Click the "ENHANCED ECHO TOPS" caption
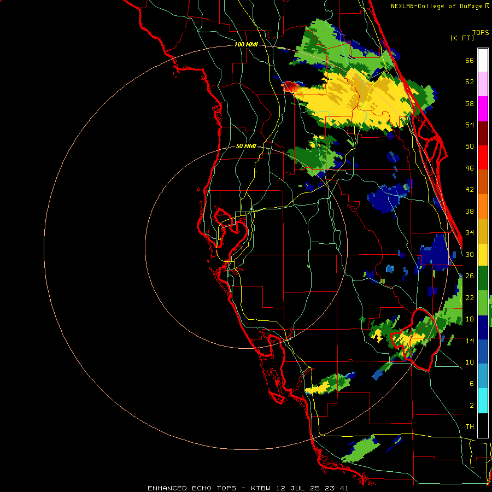This screenshot has height=492, width=492. point(192,488)
